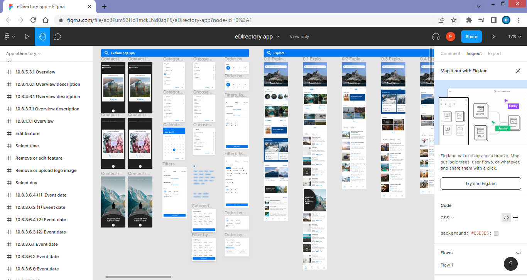Select the Comment tool bubble
The width and height of the screenshot is (527, 280).
coord(58,37)
